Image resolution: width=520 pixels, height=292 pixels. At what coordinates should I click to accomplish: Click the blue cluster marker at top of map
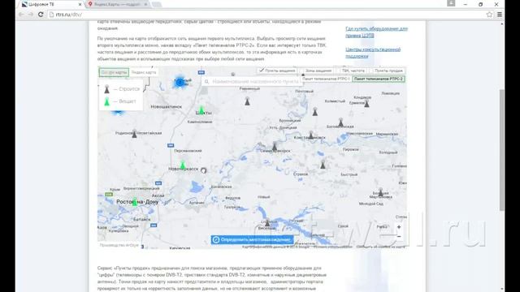[x=180, y=82]
